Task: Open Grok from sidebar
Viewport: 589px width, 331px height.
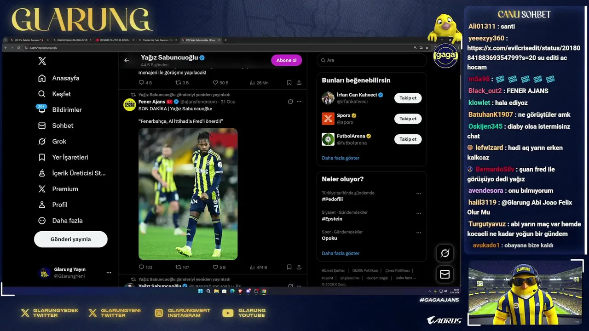Action: [52, 141]
